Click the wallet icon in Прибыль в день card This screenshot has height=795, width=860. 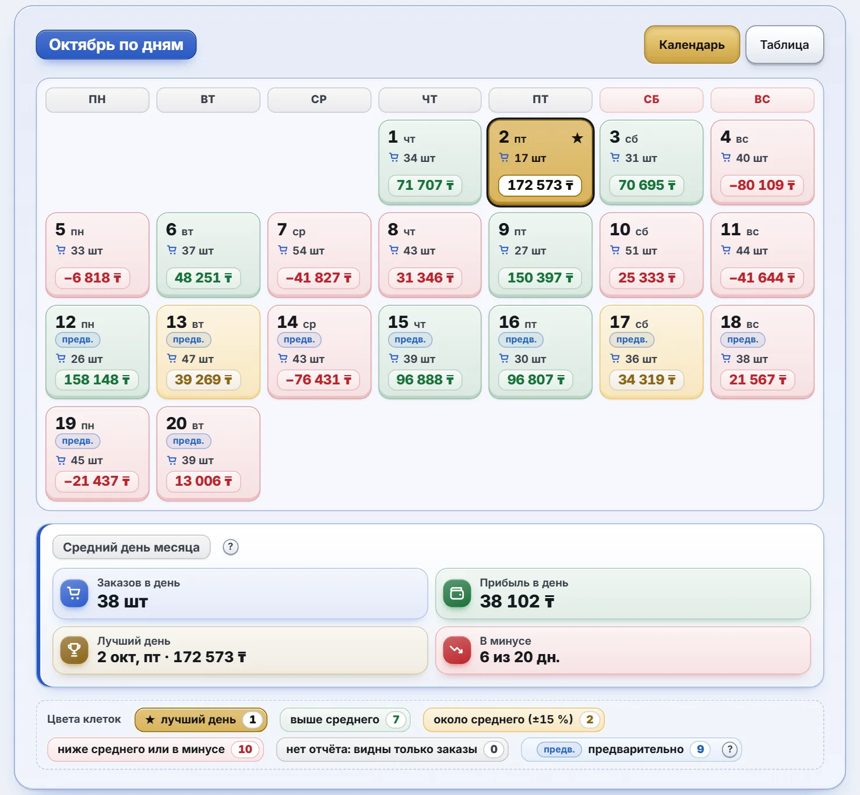click(457, 593)
